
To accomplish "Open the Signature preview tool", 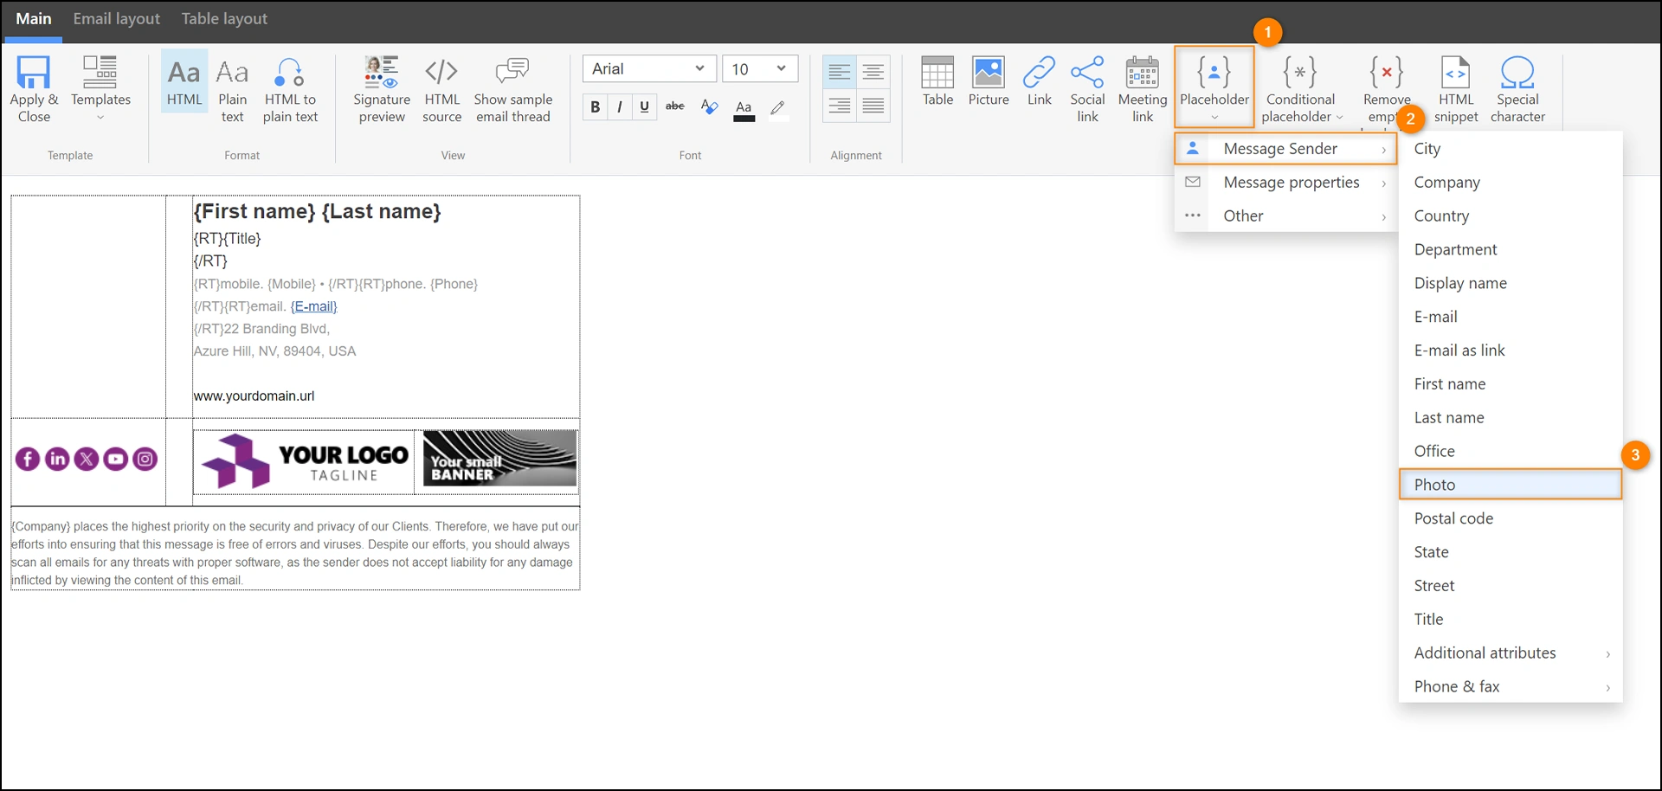I will pos(381,87).
